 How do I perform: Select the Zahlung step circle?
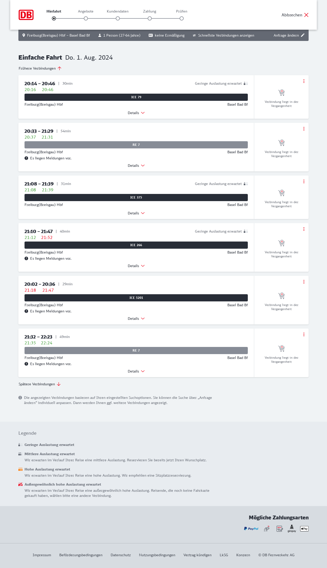150,18
